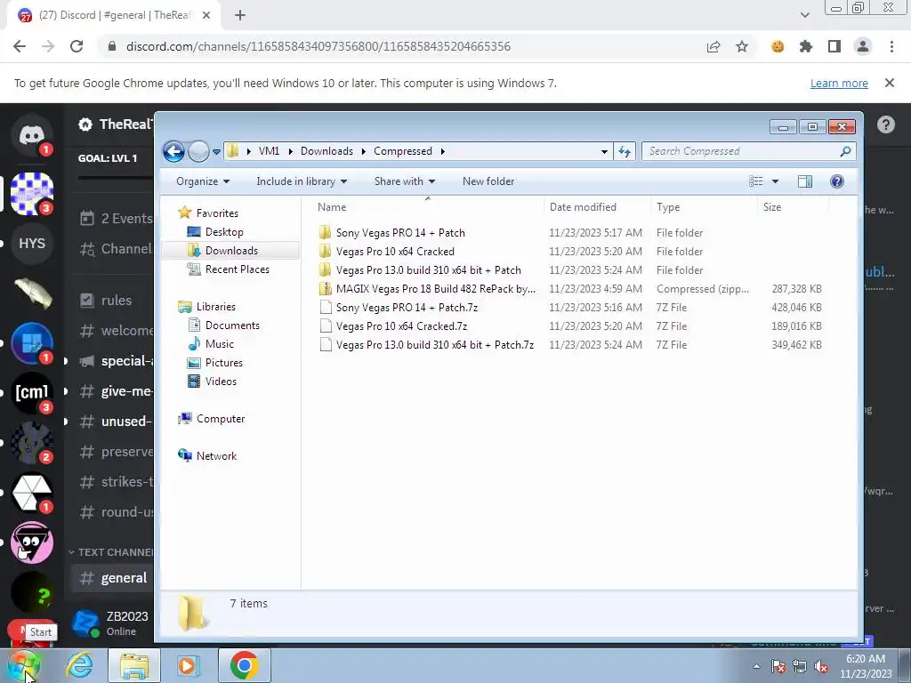Show hidden system tray icons
The height and width of the screenshot is (683, 911).
pyautogui.click(x=756, y=666)
